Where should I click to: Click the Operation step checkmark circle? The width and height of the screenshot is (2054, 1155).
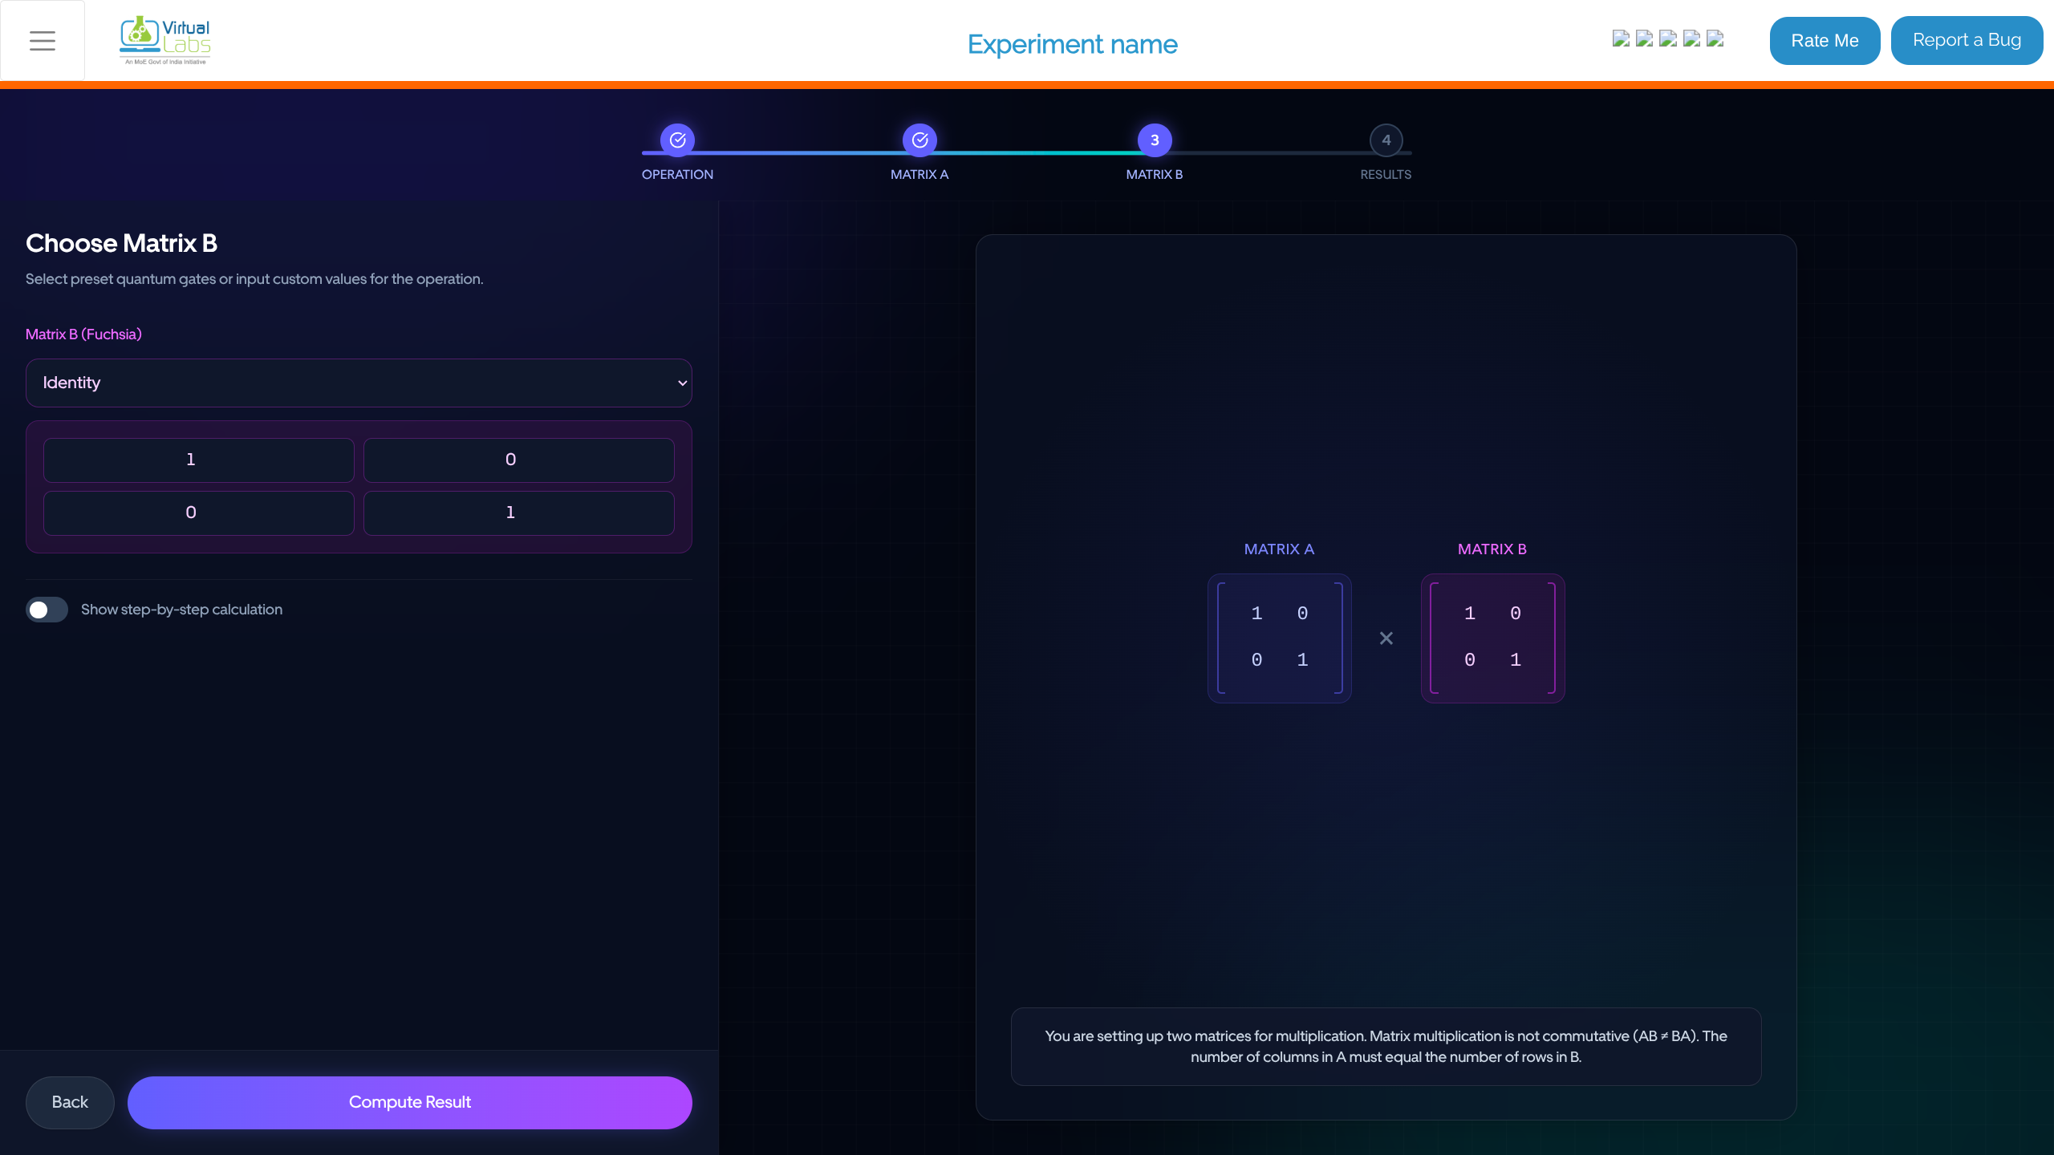678,140
